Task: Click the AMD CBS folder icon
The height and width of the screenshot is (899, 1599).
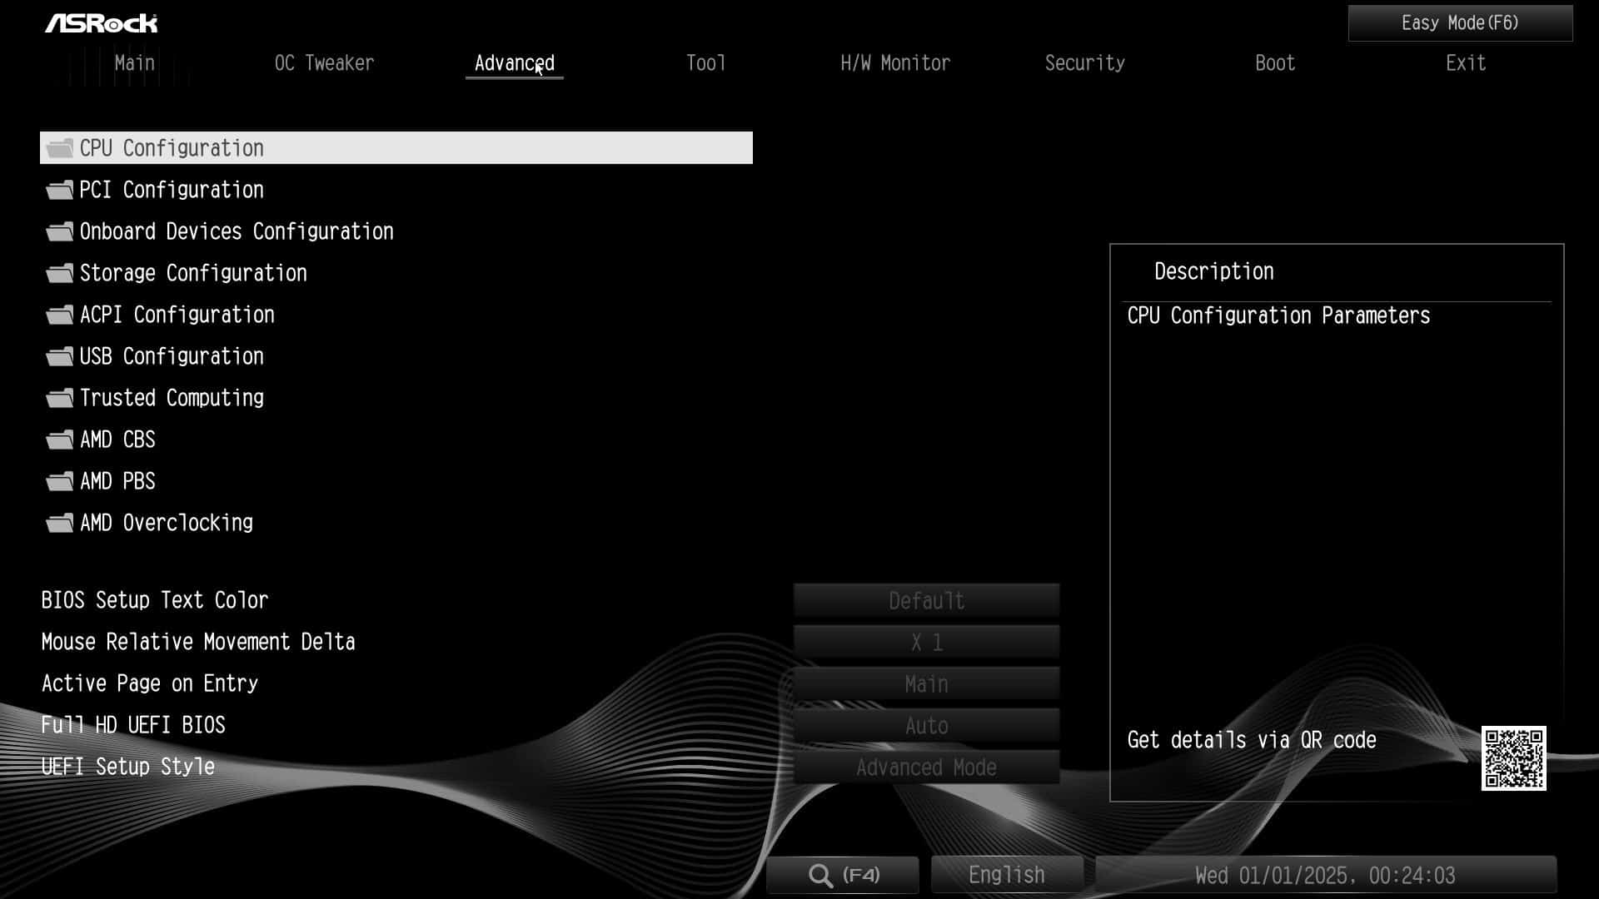Action: (x=59, y=440)
